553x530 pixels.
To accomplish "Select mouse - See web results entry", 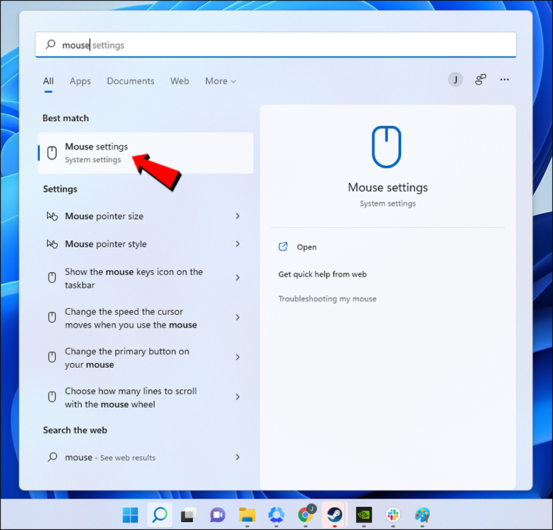I will point(144,457).
